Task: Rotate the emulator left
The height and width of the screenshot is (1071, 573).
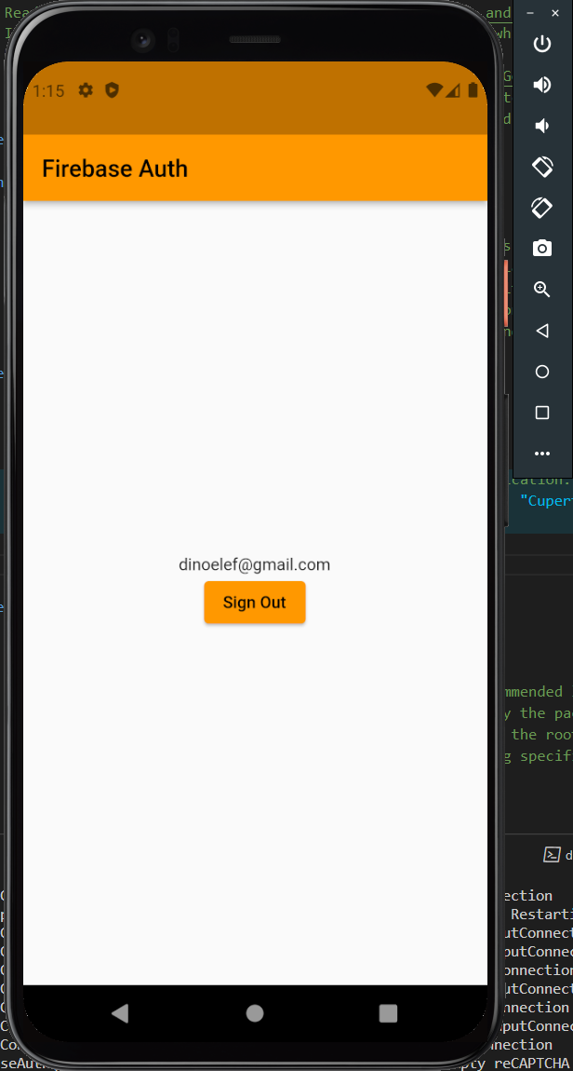Action: coord(541,166)
